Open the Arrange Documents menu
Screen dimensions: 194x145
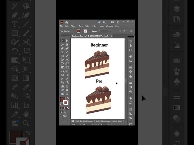pos(112,22)
